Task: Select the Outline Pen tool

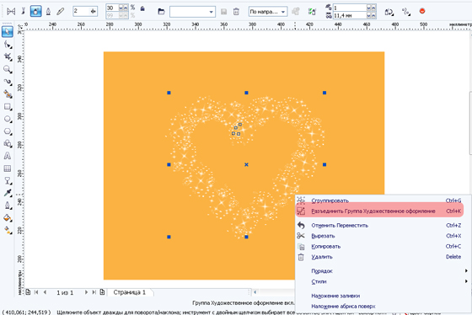Action: click(8, 206)
